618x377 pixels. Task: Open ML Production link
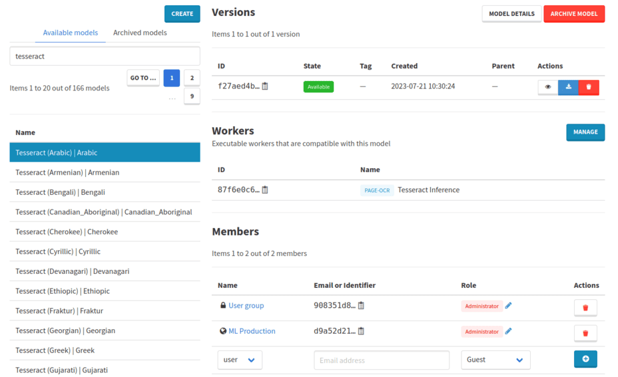[x=252, y=331]
